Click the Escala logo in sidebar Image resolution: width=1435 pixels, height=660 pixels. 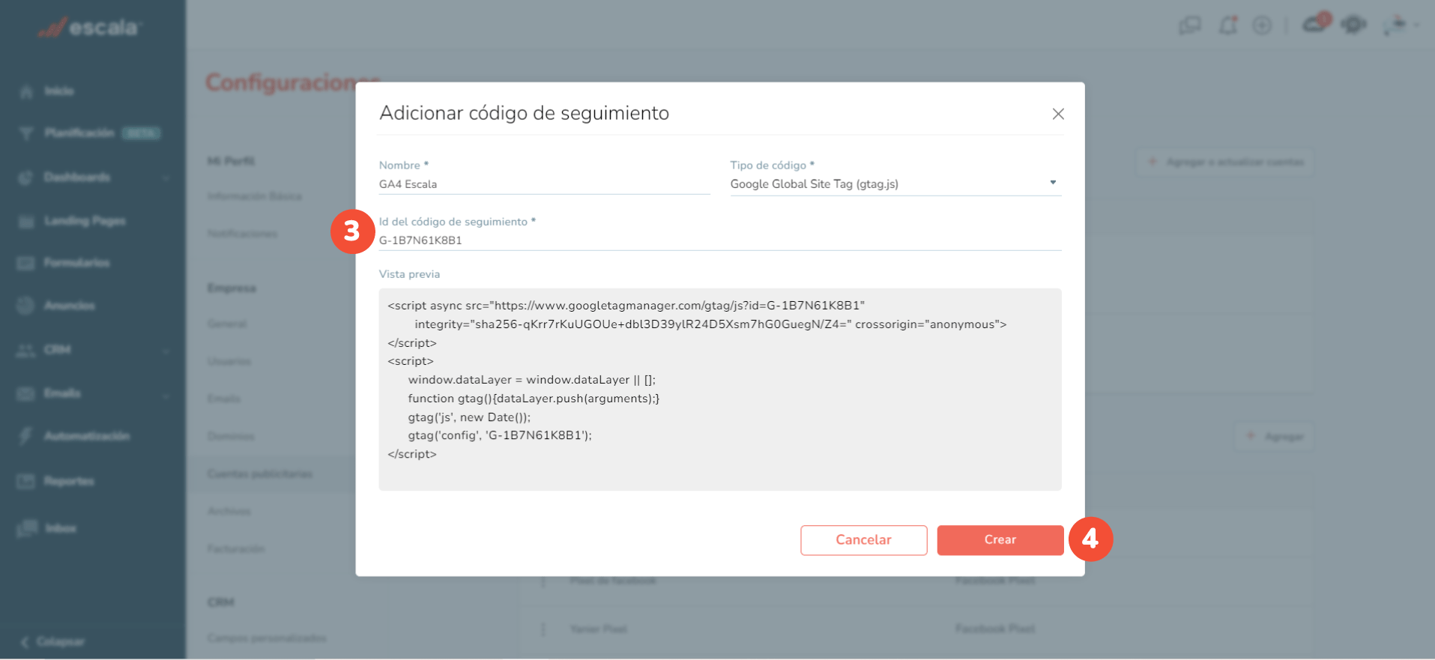click(x=89, y=28)
